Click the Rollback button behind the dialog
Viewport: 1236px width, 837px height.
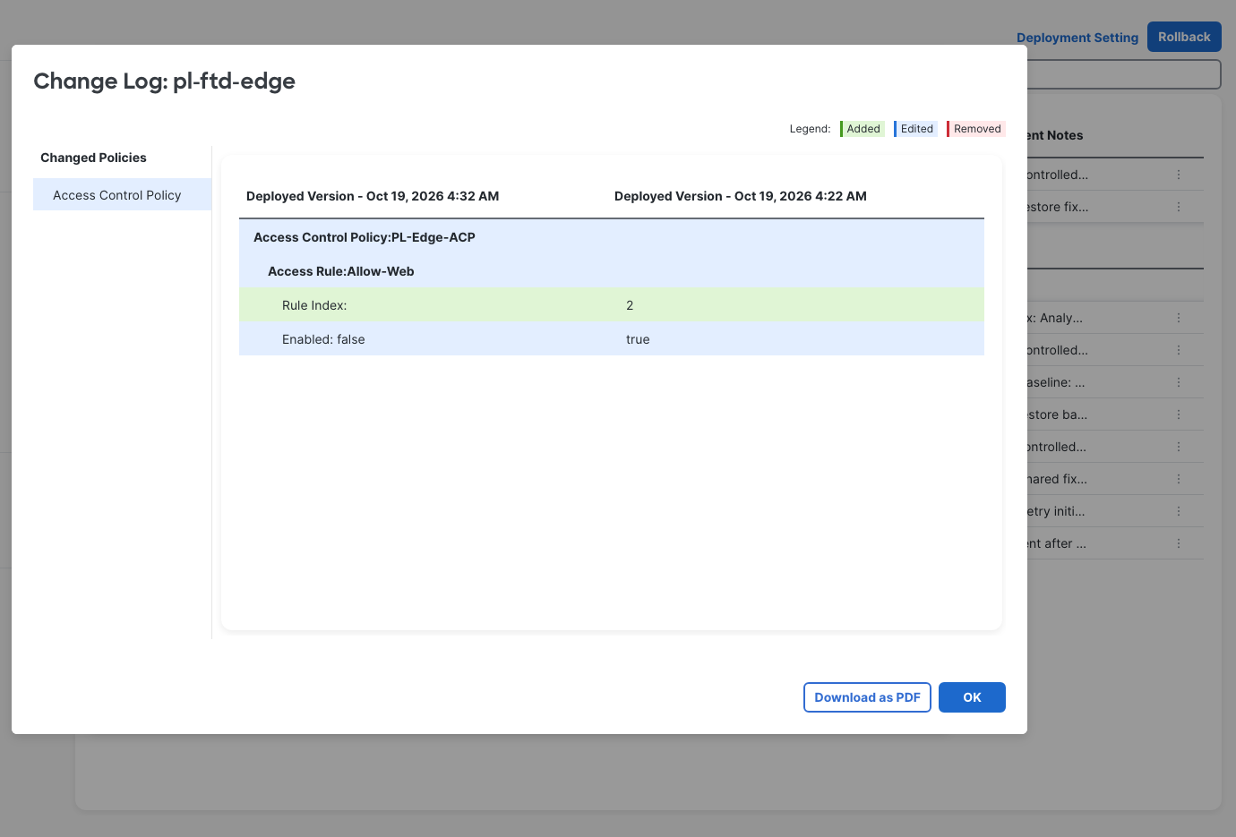1184,37
